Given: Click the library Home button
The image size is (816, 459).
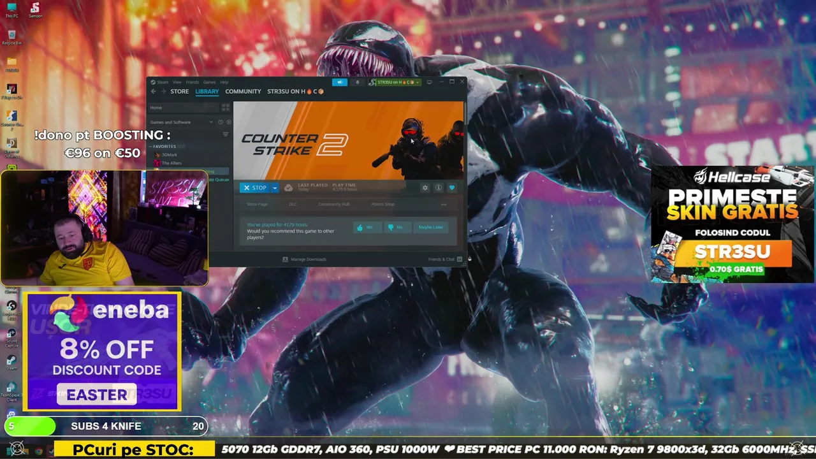Looking at the screenshot, I should click(x=184, y=107).
